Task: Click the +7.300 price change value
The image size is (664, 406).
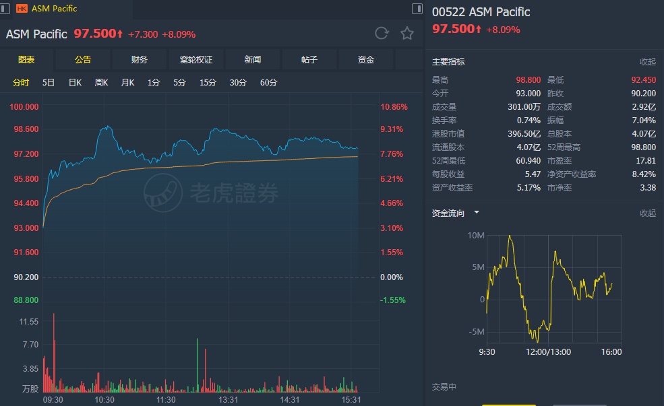Action: tap(143, 35)
